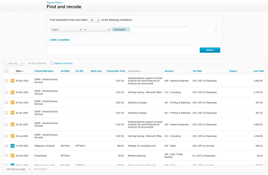Select the Unassigned tag in the condition value field
This screenshot has width=268, height=175.
point(120,30)
